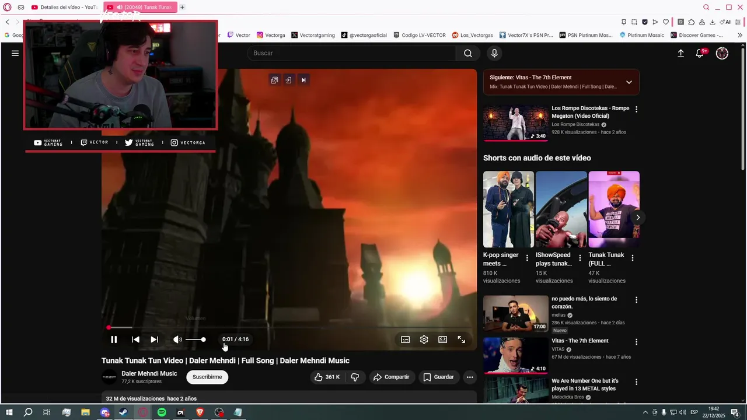Screen dimensions: 747x420
Task: Switch to 'Detalles del vídeo' browser tab
Action: click(65, 7)
